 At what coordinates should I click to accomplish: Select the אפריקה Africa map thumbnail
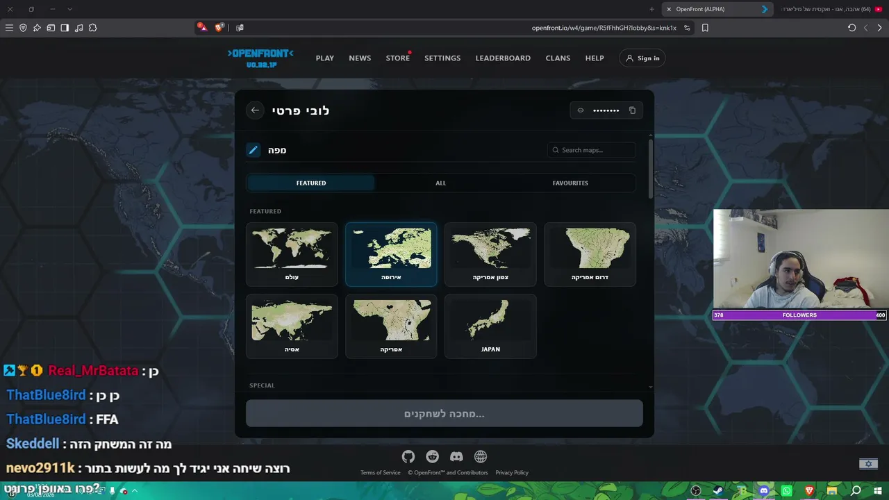pyautogui.click(x=391, y=326)
